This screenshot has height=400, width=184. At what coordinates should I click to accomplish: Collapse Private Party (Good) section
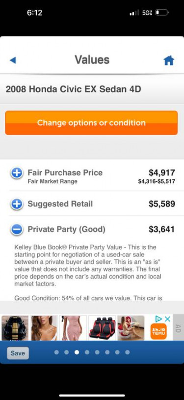[x=17, y=229]
